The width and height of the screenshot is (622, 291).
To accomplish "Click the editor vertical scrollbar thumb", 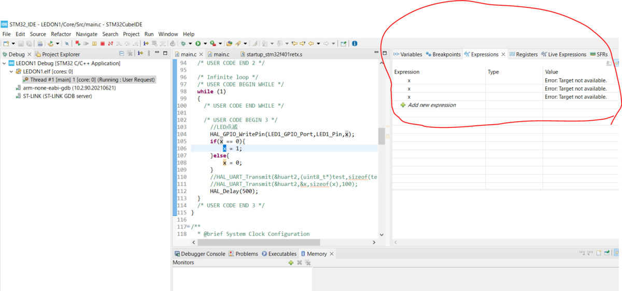I will click(381, 136).
